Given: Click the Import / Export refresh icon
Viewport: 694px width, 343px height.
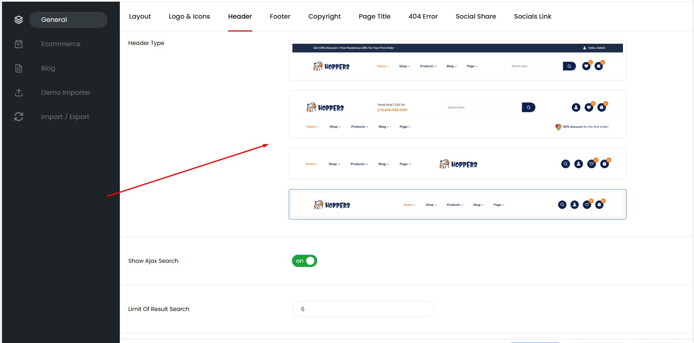Looking at the screenshot, I should (19, 117).
